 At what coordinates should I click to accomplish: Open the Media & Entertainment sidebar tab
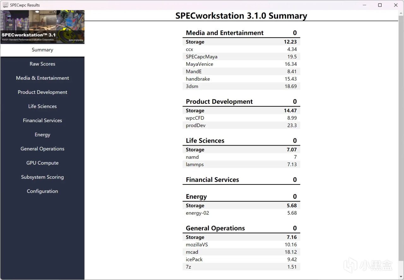pos(42,78)
